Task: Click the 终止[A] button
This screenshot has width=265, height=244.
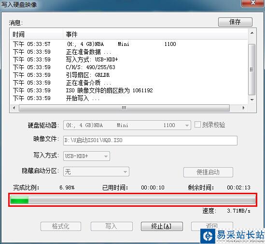Action: [162, 226]
